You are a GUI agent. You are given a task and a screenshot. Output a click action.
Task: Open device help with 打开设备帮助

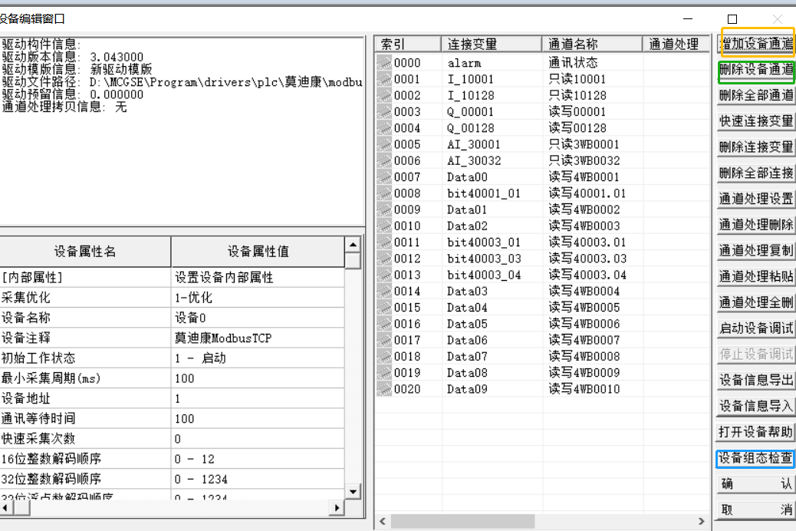point(756,433)
